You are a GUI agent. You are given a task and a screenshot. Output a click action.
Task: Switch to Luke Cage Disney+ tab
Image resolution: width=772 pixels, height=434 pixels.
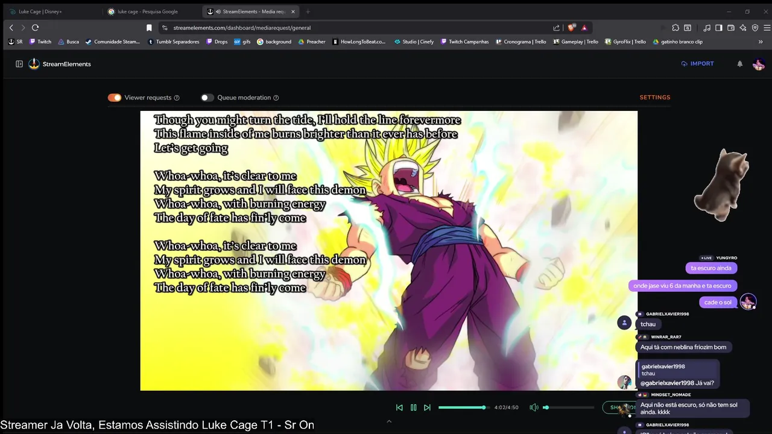(51, 11)
